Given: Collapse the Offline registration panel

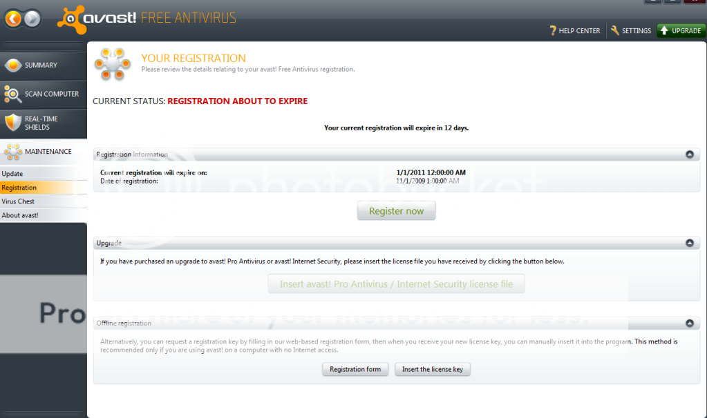Looking at the screenshot, I should pos(690,323).
